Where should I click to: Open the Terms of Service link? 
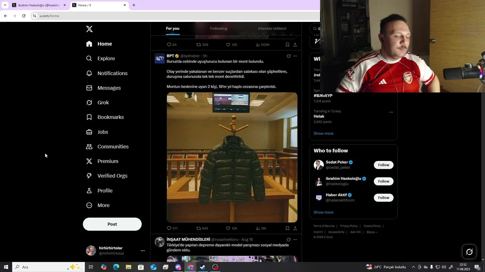pyautogui.click(x=324, y=226)
